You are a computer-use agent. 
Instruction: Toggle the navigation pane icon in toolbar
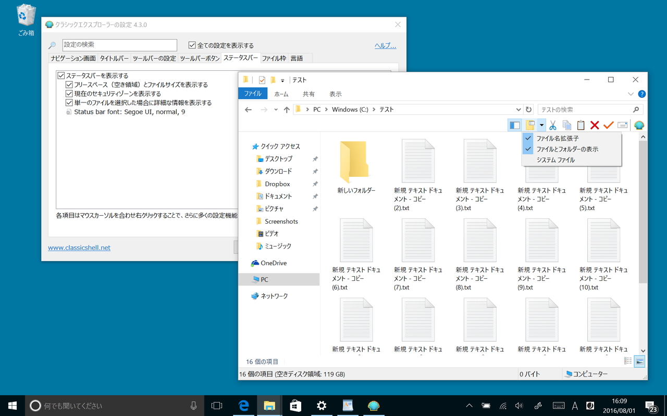click(x=514, y=125)
